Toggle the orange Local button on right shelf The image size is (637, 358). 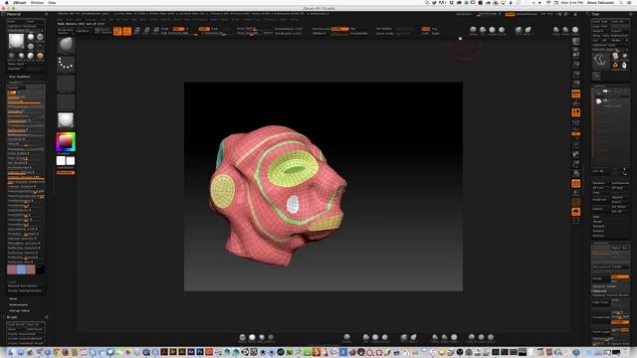pos(576,112)
